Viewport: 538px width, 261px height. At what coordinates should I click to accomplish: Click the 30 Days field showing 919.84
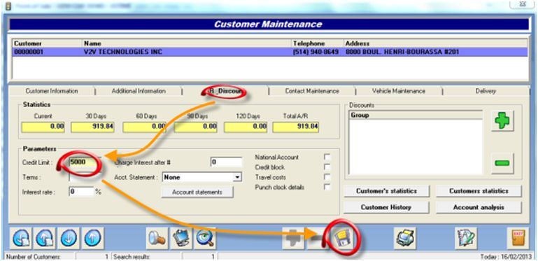click(93, 127)
